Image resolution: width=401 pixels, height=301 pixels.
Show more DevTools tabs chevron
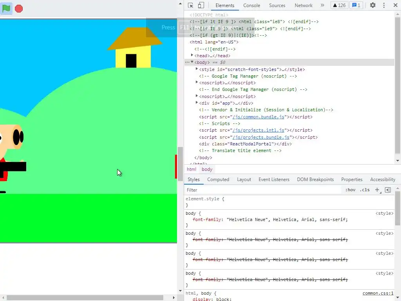coord(322,5)
